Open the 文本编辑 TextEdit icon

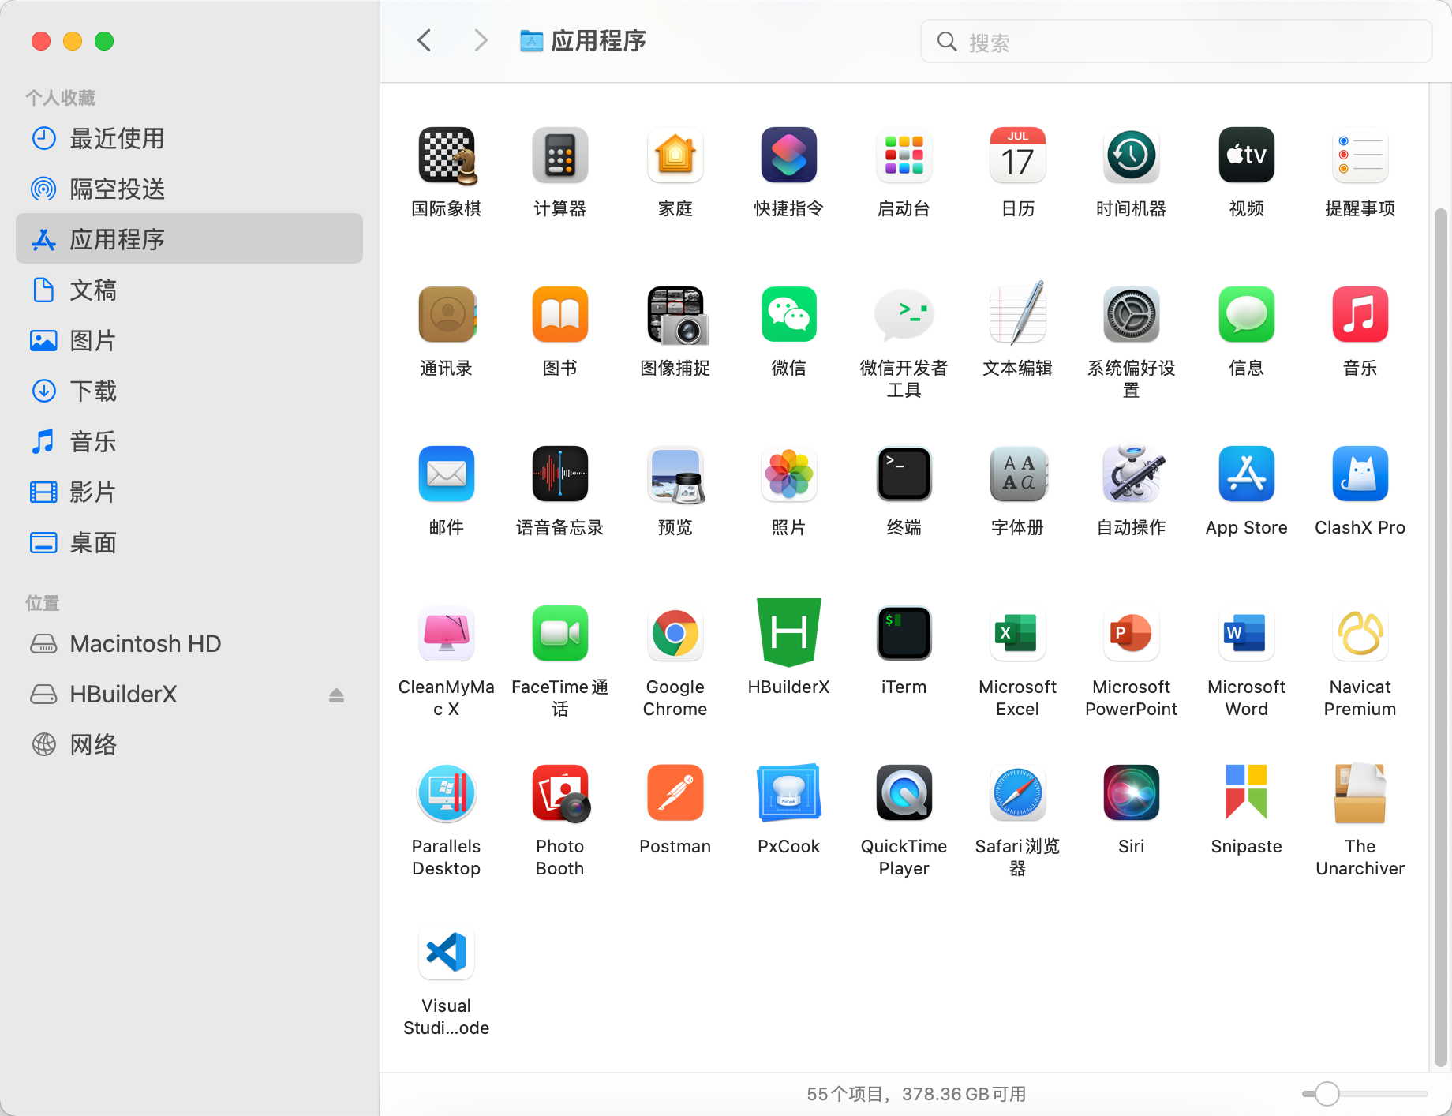pyautogui.click(x=1018, y=315)
